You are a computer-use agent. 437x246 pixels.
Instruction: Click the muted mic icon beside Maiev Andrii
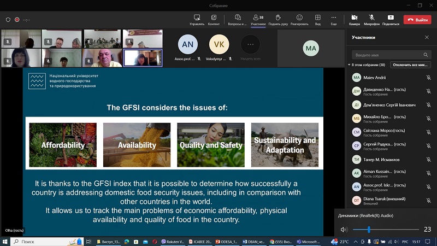click(428, 78)
